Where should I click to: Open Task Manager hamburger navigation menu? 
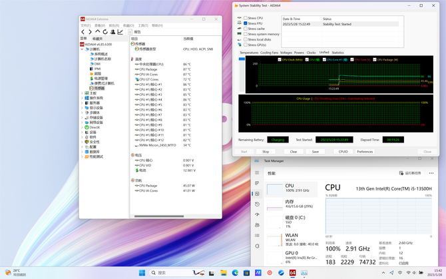[x=257, y=172]
